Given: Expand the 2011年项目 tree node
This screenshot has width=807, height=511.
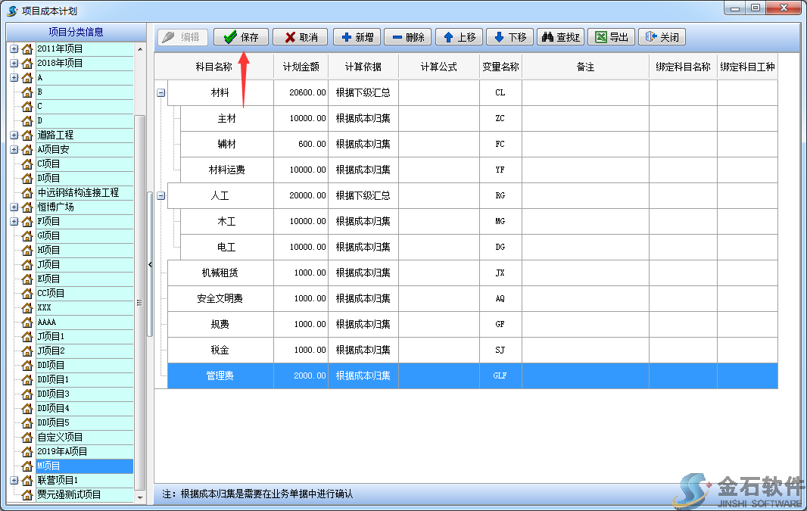Looking at the screenshot, I should point(14,48).
